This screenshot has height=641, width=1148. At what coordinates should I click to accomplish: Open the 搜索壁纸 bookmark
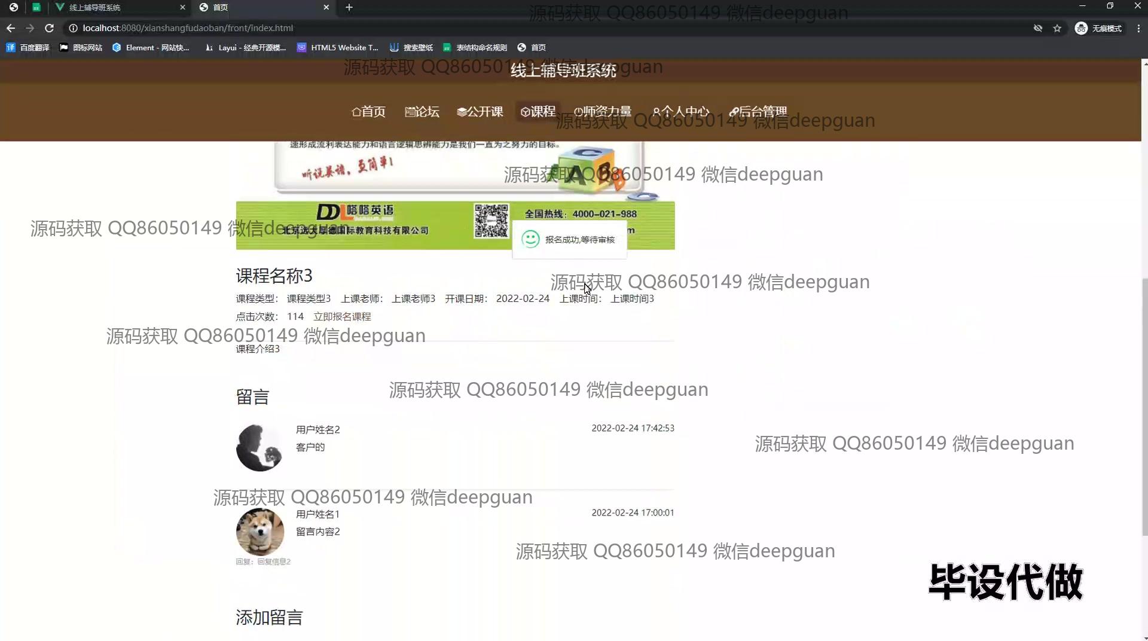tap(411, 48)
